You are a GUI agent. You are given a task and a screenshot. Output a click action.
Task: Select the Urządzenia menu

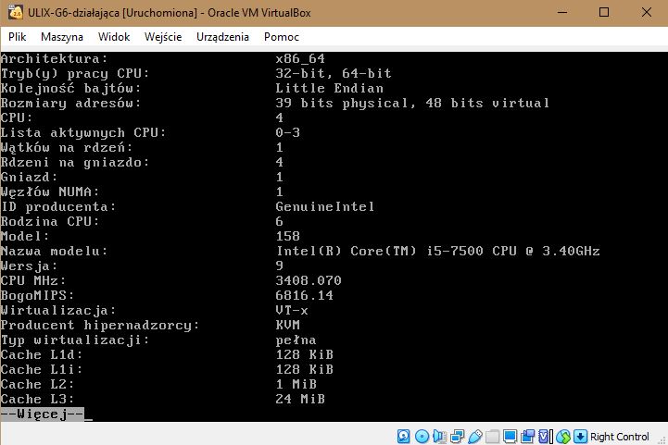click(222, 37)
